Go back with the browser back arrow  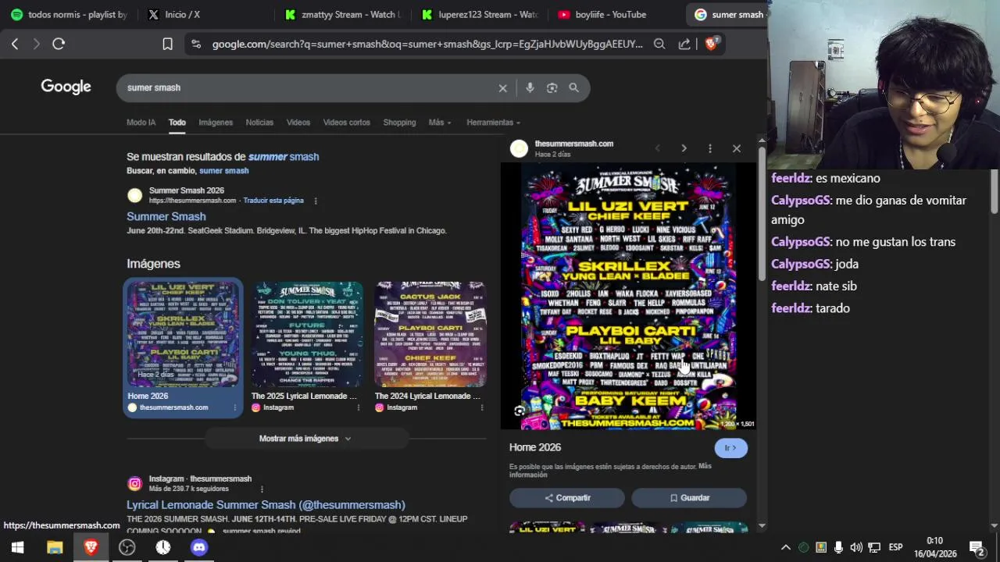tap(15, 44)
